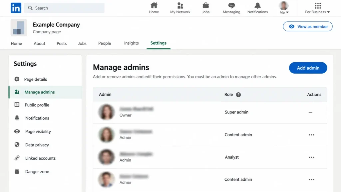341x192 pixels.
Task: Open the Jobs briefcase icon
Action: 205,5
